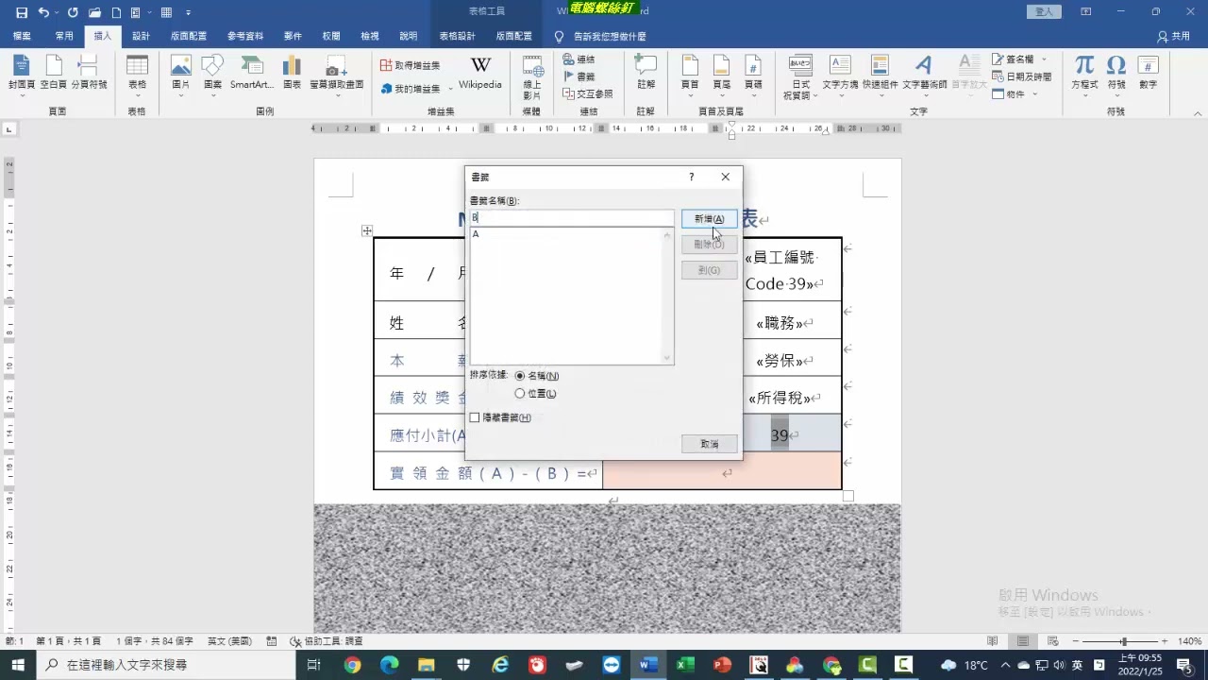The height and width of the screenshot is (680, 1208).
Task: Insert a blank page (空白頁)
Action: tap(54, 72)
